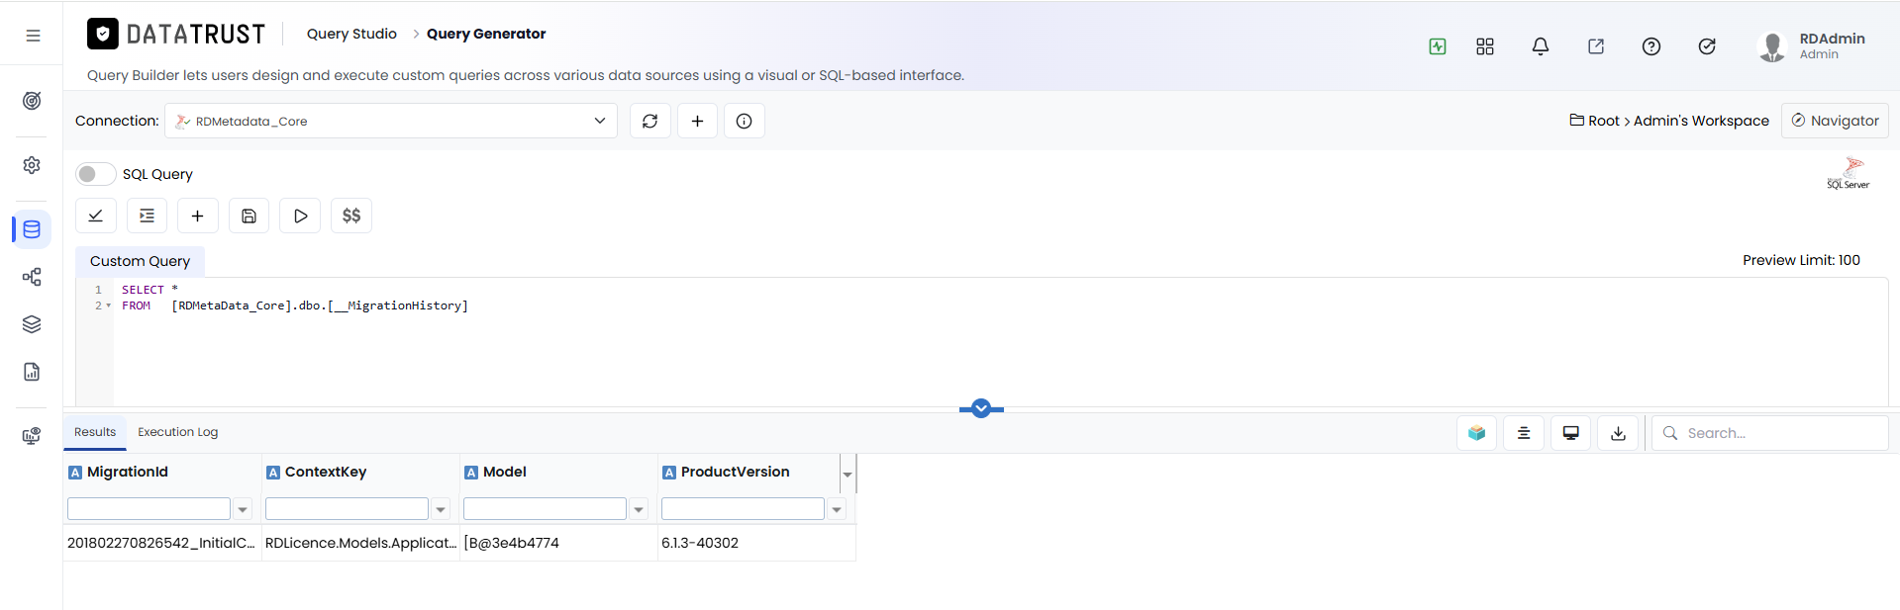Viewport: 1900px width, 610px height.
Task: Click the MigrationId filter input
Action: (x=149, y=509)
